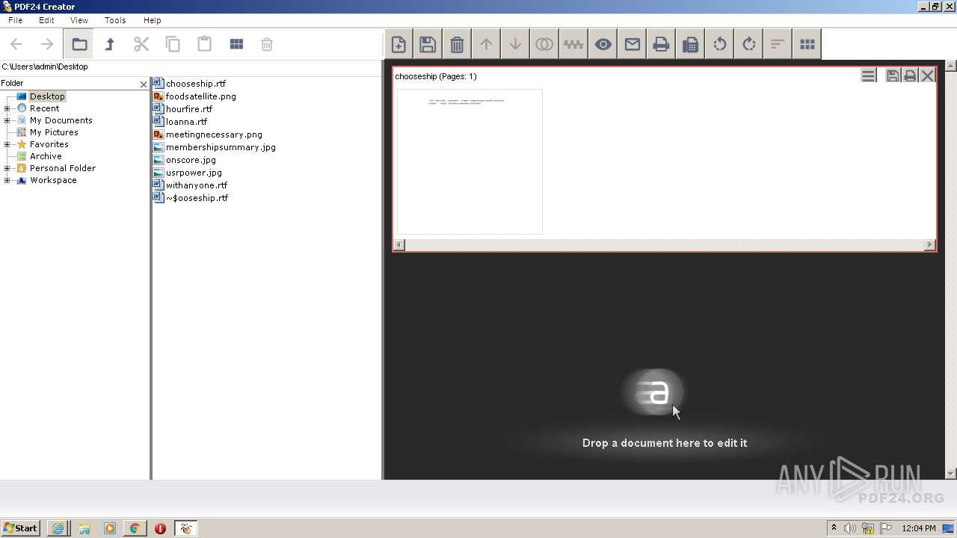Select file hourfire.rtf
The image size is (957, 538).
(188, 109)
